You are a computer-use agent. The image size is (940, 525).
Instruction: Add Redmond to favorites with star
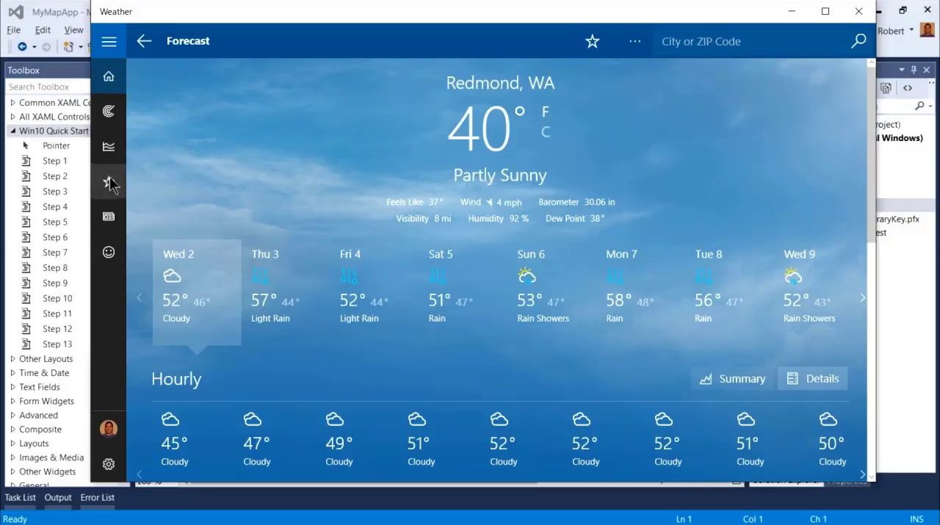pyautogui.click(x=592, y=42)
